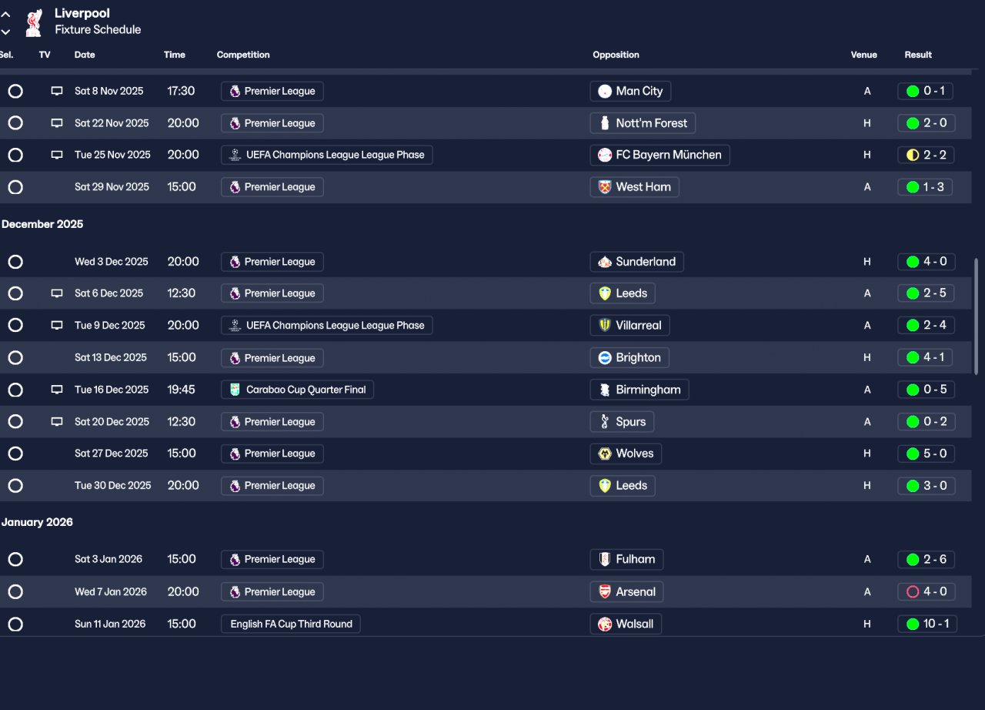Click the Villarreal club badge

click(605, 325)
